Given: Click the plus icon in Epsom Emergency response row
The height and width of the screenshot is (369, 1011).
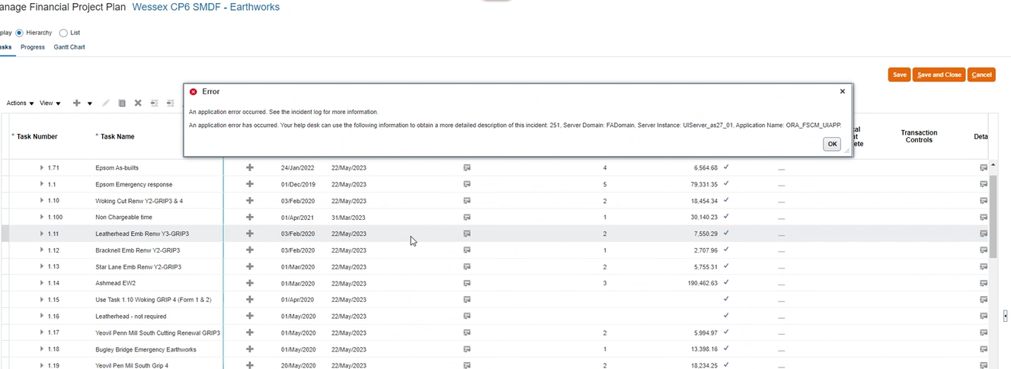Looking at the screenshot, I should pyautogui.click(x=249, y=184).
